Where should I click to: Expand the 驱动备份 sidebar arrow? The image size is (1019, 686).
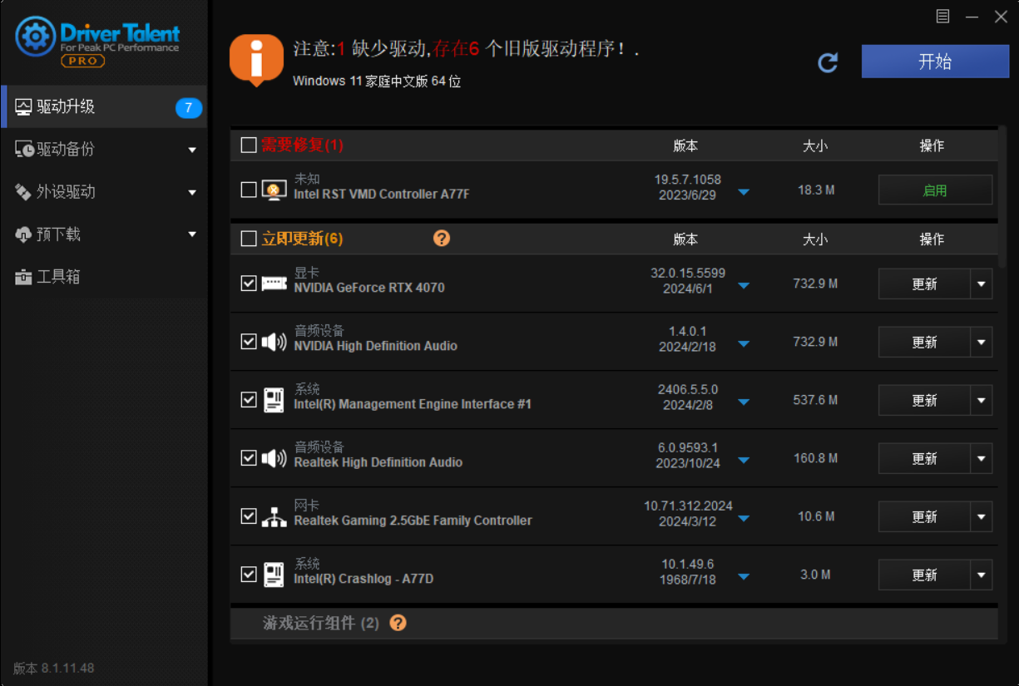click(x=192, y=151)
